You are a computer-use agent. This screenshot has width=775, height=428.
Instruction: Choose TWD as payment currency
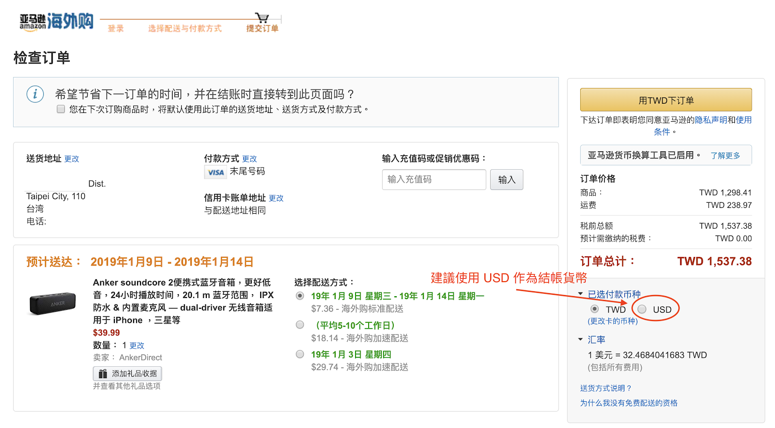click(x=594, y=309)
